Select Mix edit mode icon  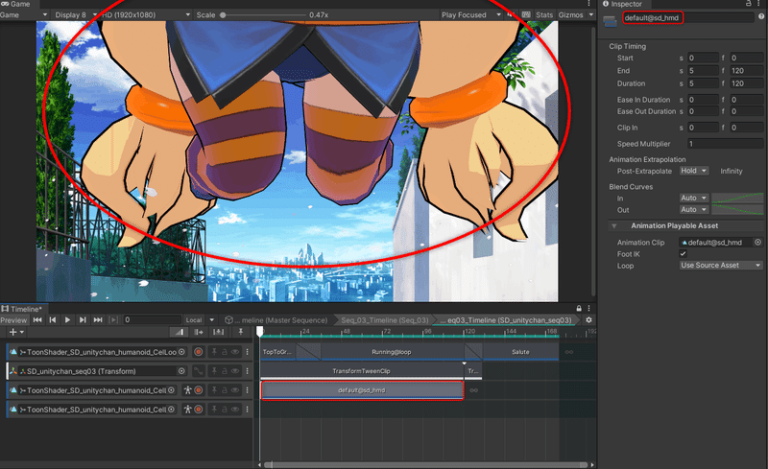pyautogui.click(x=179, y=332)
